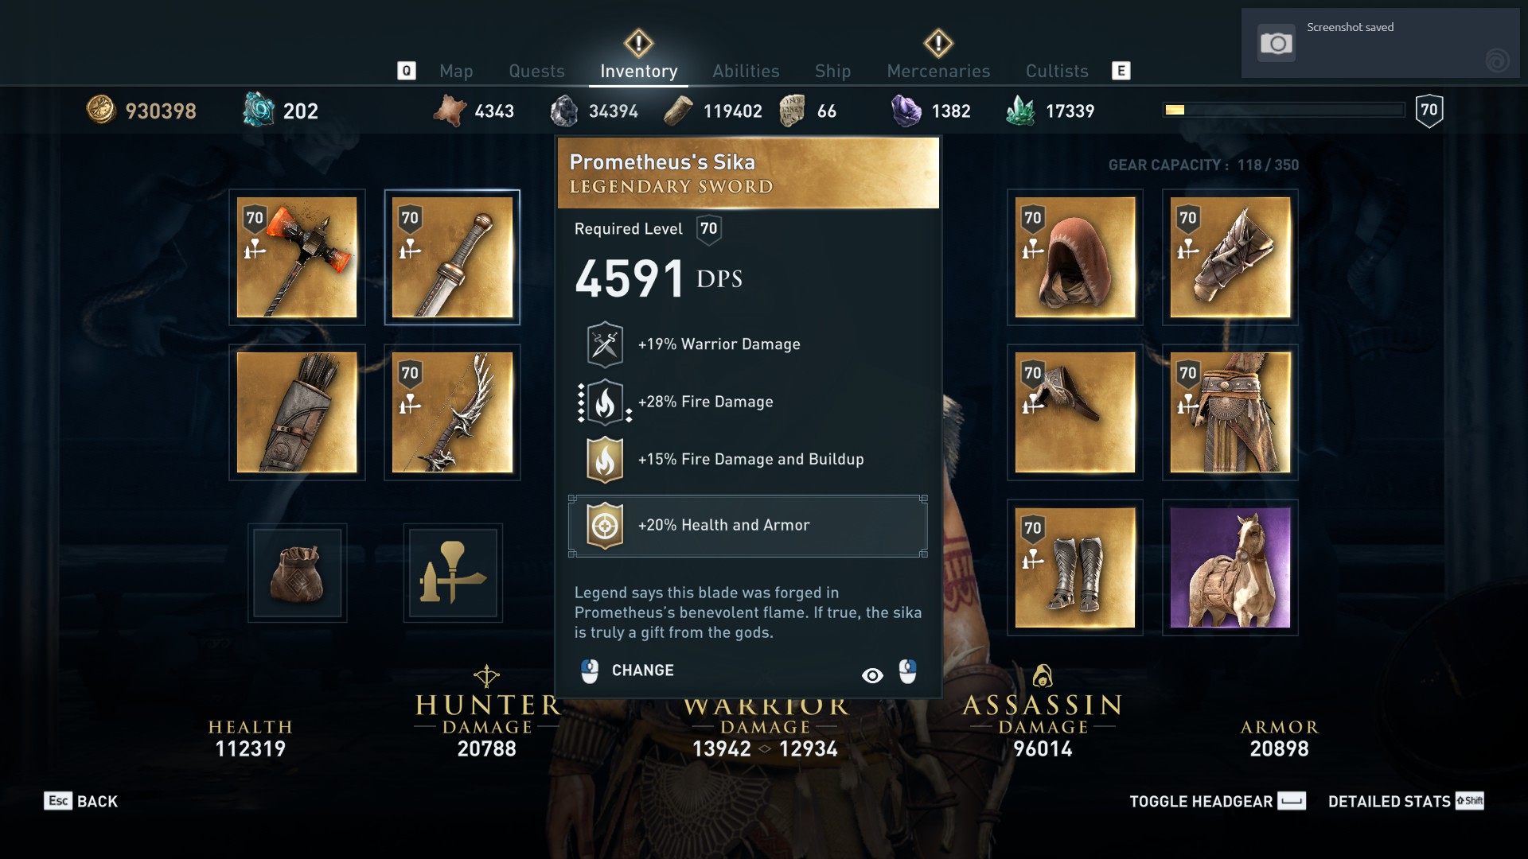Switch to the Cultists tab

pos(1057,71)
